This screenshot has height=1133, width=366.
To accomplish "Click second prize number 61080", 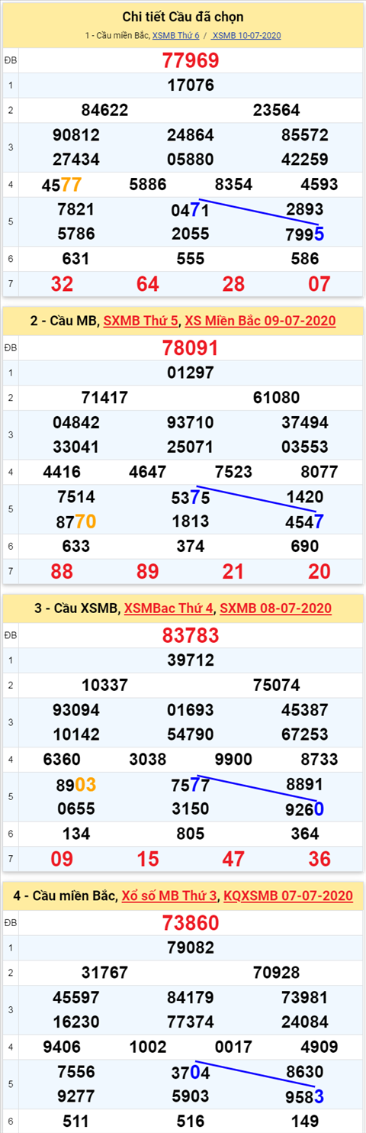I will 276,397.
